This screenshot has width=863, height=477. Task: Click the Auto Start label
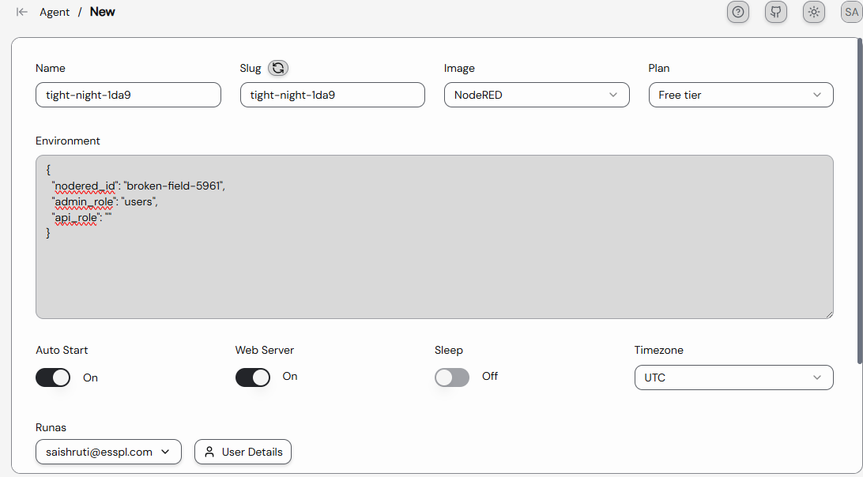[x=62, y=350]
